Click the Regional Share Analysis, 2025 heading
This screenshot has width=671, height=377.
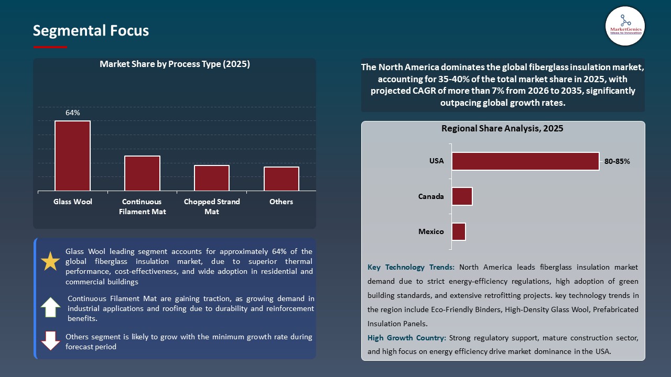(502, 128)
